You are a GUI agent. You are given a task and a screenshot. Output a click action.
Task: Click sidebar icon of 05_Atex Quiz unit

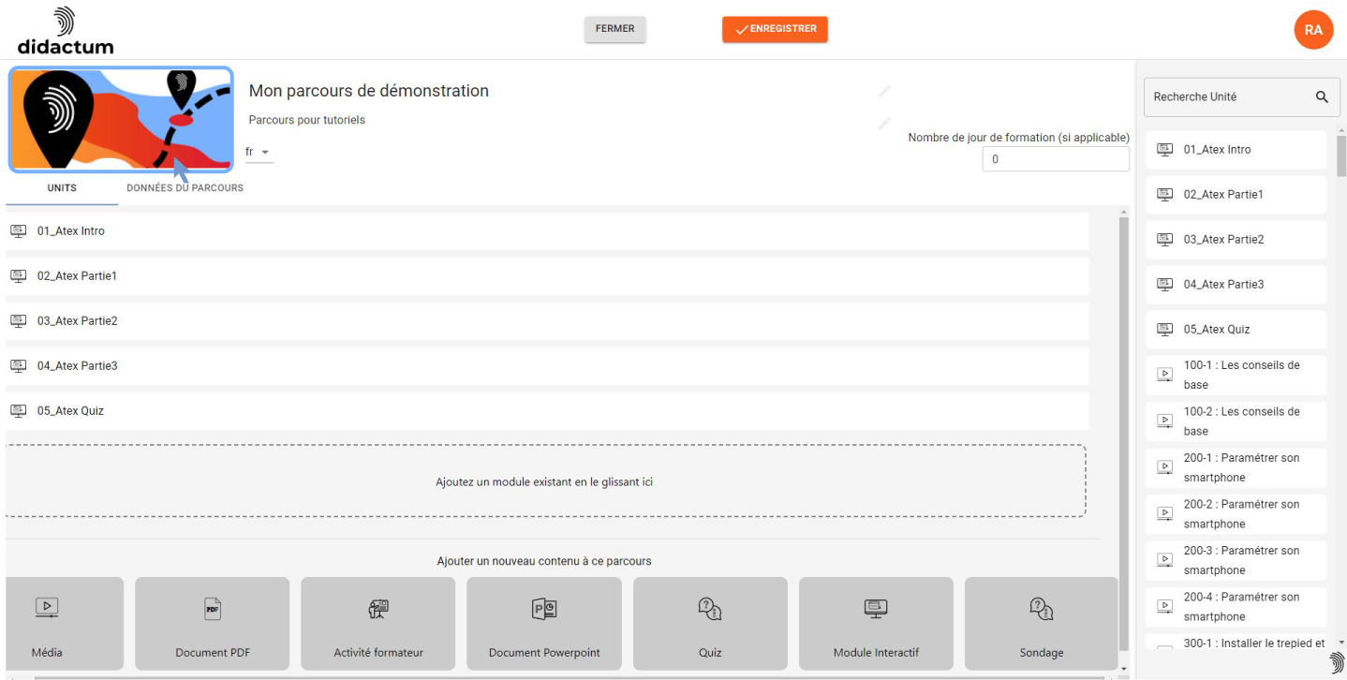click(x=1165, y=330)
